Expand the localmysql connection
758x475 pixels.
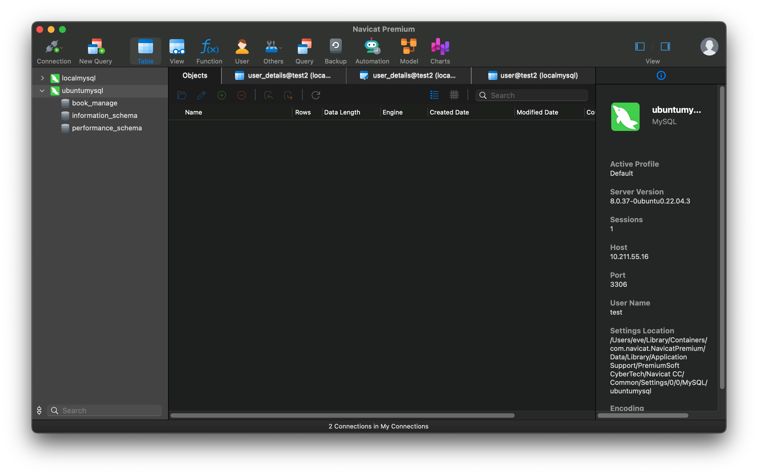(43, 78)
